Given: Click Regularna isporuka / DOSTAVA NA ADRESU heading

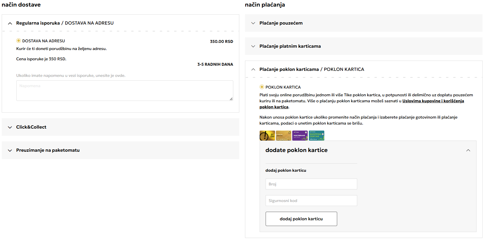Looking at the screenshot, I should point(65,23).
